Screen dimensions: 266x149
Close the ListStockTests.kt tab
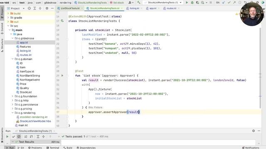(82, 8)
